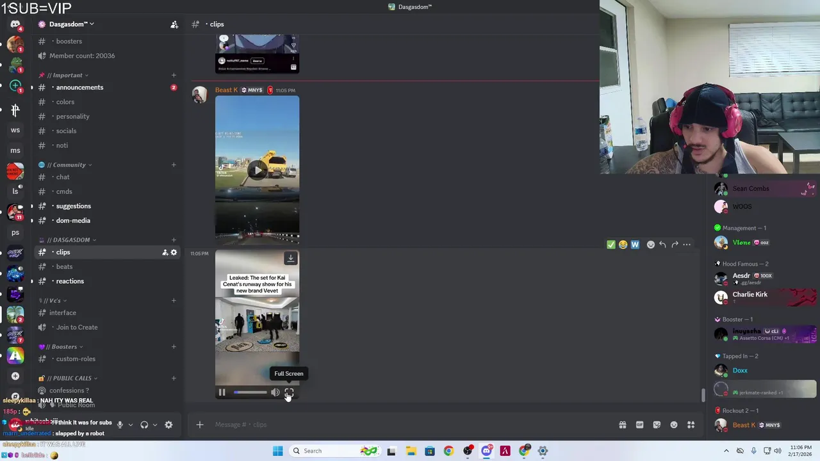Create an invite for the clips channel
Screen dimensions: 820x461
pos(165,252)
